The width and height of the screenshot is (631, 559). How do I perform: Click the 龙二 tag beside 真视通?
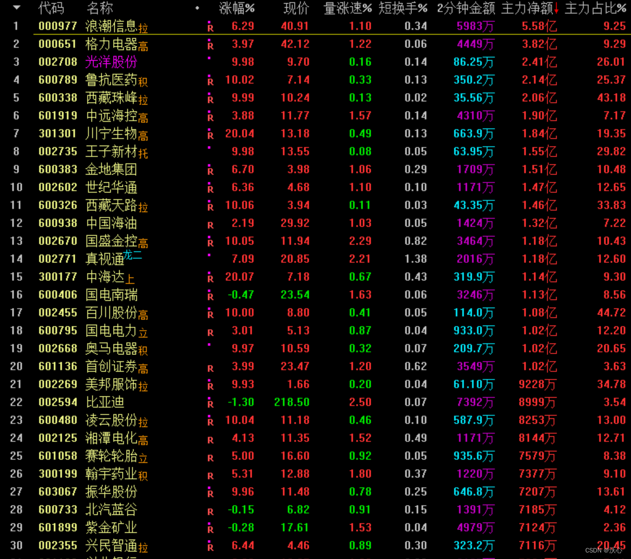coord(133,255)
